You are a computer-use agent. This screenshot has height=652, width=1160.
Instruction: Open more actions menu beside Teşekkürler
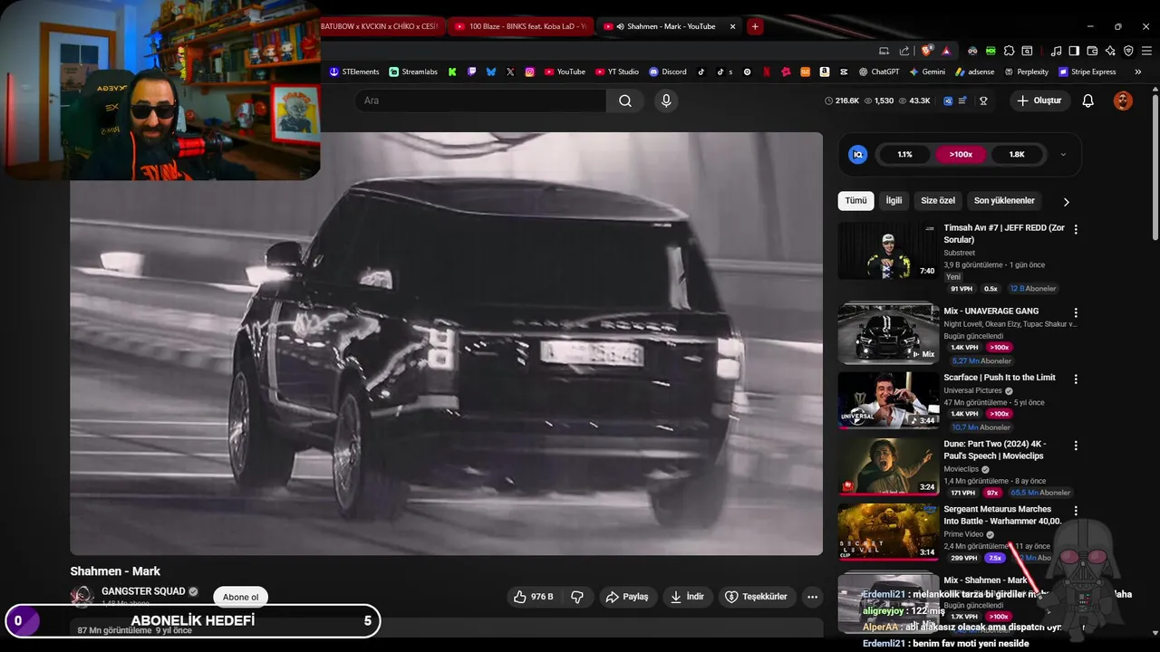(812, 597)
